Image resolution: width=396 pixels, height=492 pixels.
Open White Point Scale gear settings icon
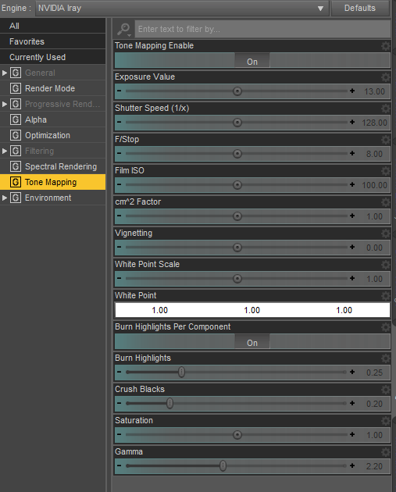(x=385, y=265)
